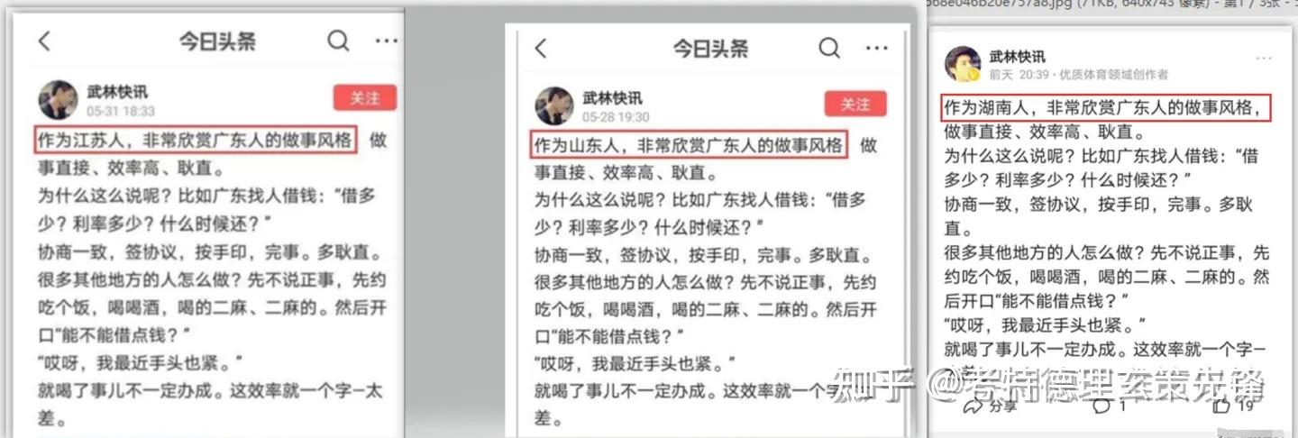Select highlighted text 作为山东人，非常欣赏广东人的做事风格
The width and height of the screenshot is (1298, 438).
tap(689, 145)
